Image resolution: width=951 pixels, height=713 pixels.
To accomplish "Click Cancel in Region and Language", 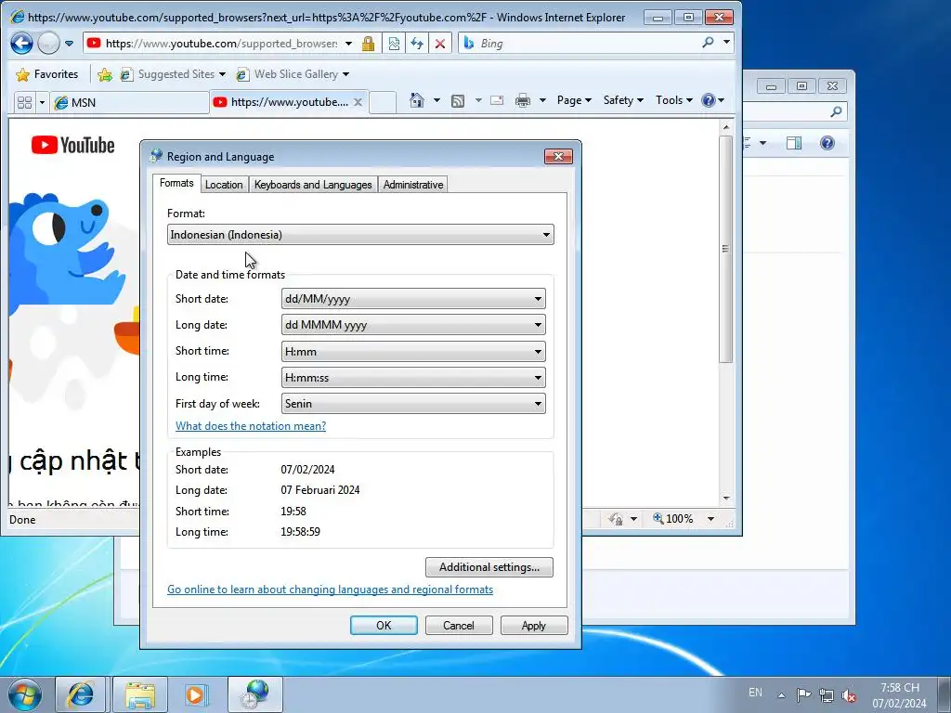I will pyautogui.click(x=459, y=626).
